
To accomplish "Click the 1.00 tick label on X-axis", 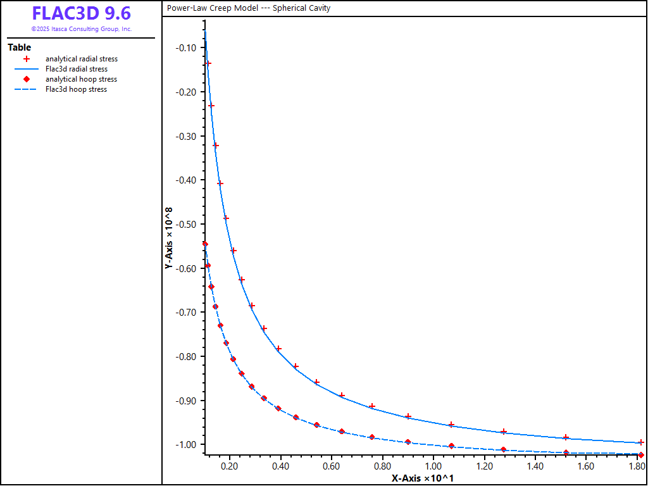I will tap(433, 466).
